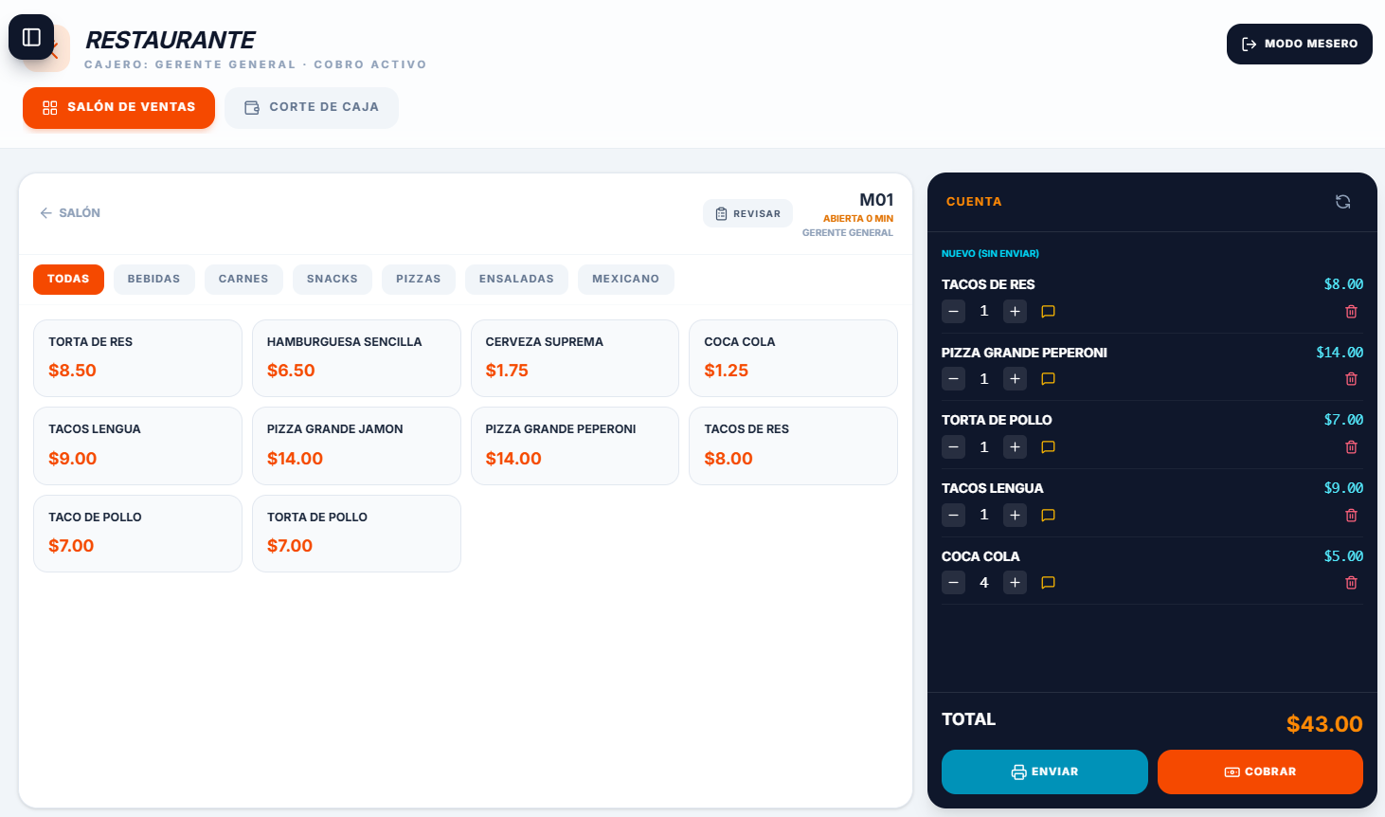Increase Torta de Pollo quantity
The image size is (1385, 817).
[1015, 447]
